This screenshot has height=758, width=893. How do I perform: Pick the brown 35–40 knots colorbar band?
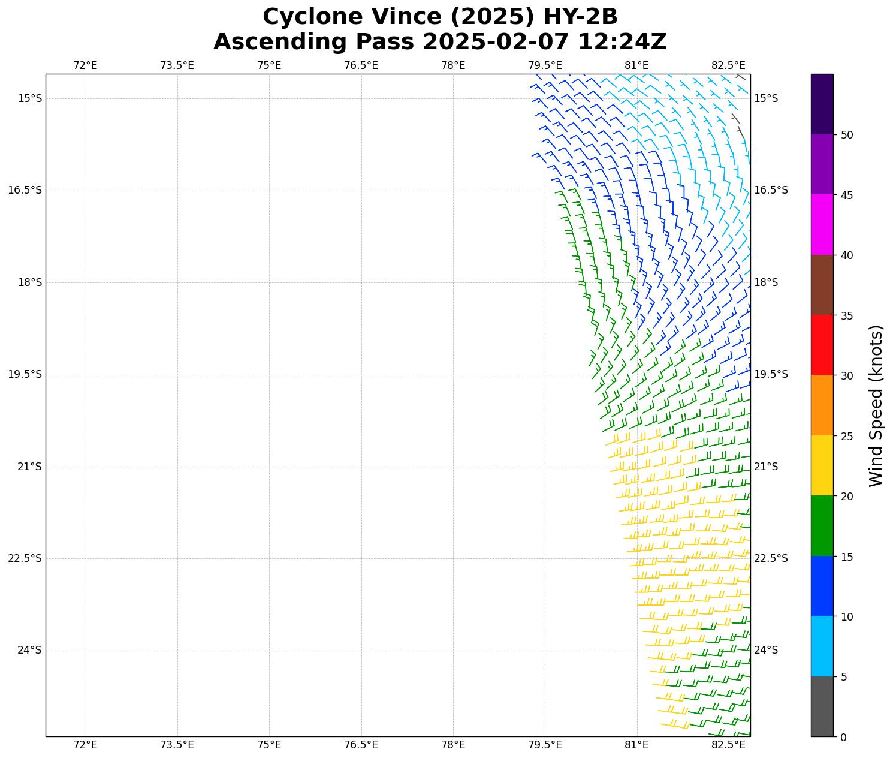(822, 285)
